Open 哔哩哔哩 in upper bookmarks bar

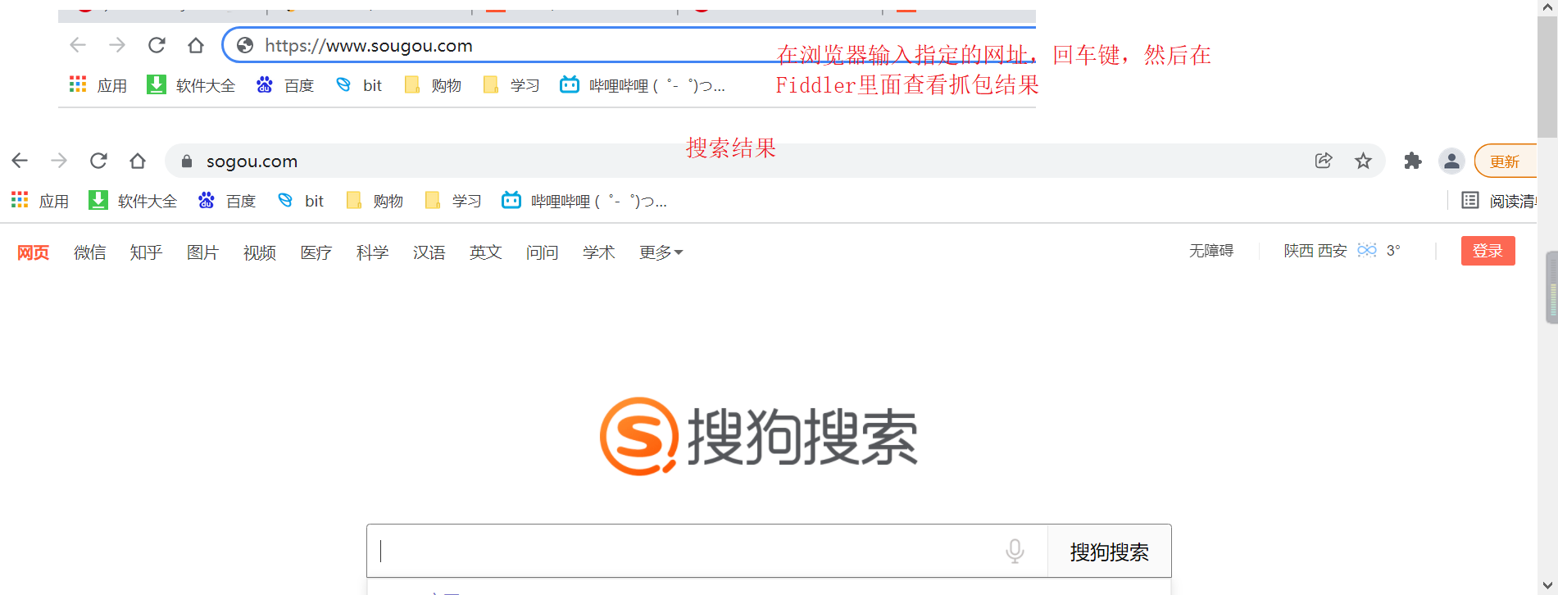[x=643, y=85]
